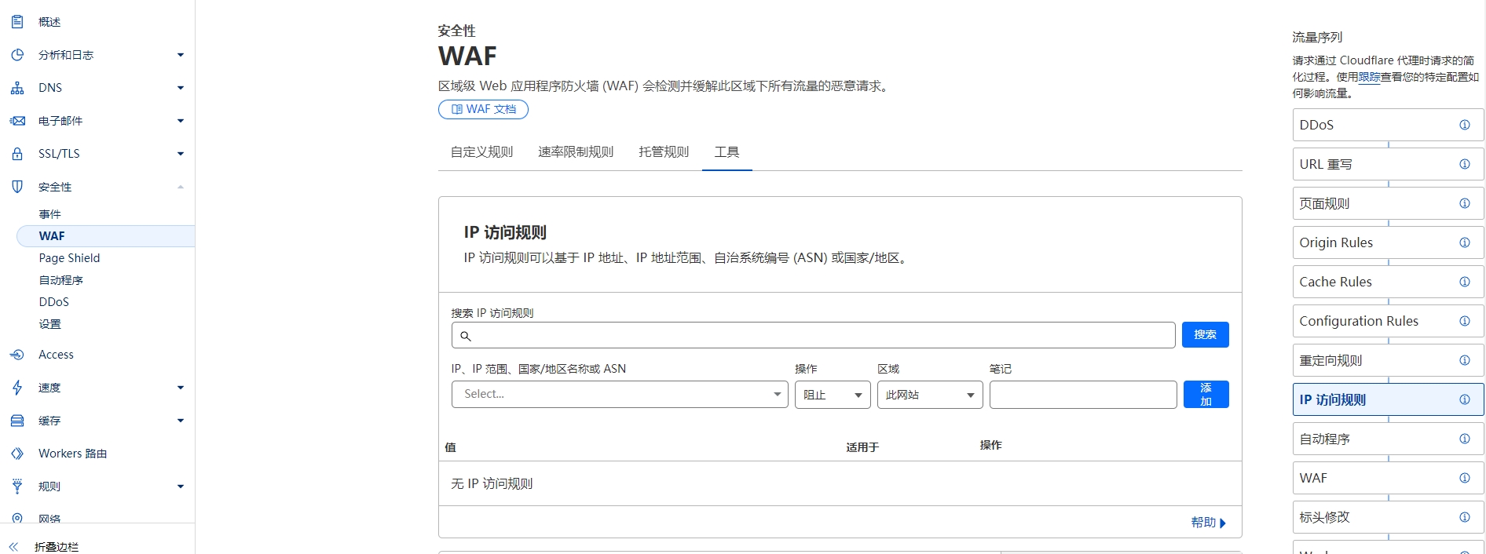Image resolution: width=1486 pixels, height=554 pixels.
Task: Click info icon on Configuration Rules card
Action: click(x=1465, y=321)
